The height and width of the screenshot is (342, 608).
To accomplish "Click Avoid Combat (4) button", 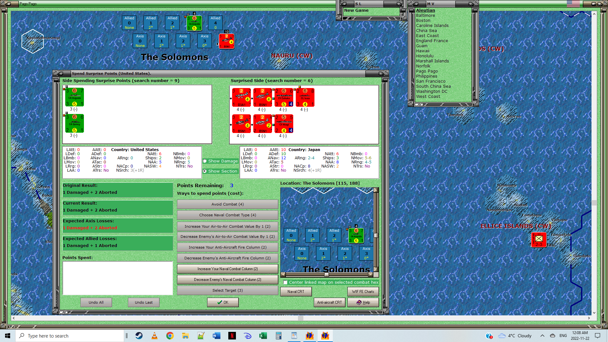I will coord(227,204).
